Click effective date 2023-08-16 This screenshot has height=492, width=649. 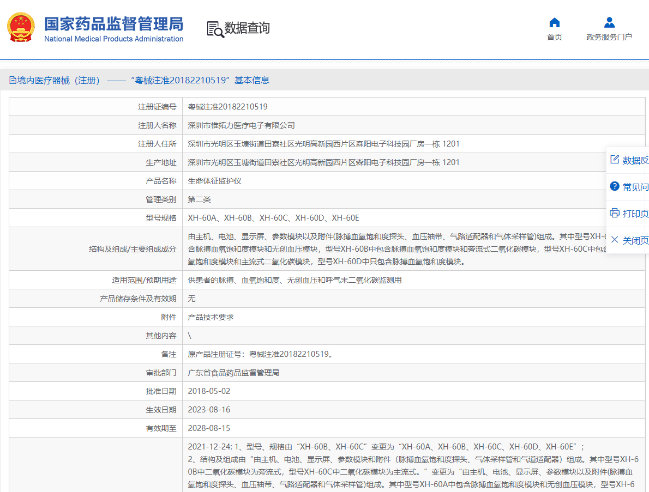[x=209, y=410]
